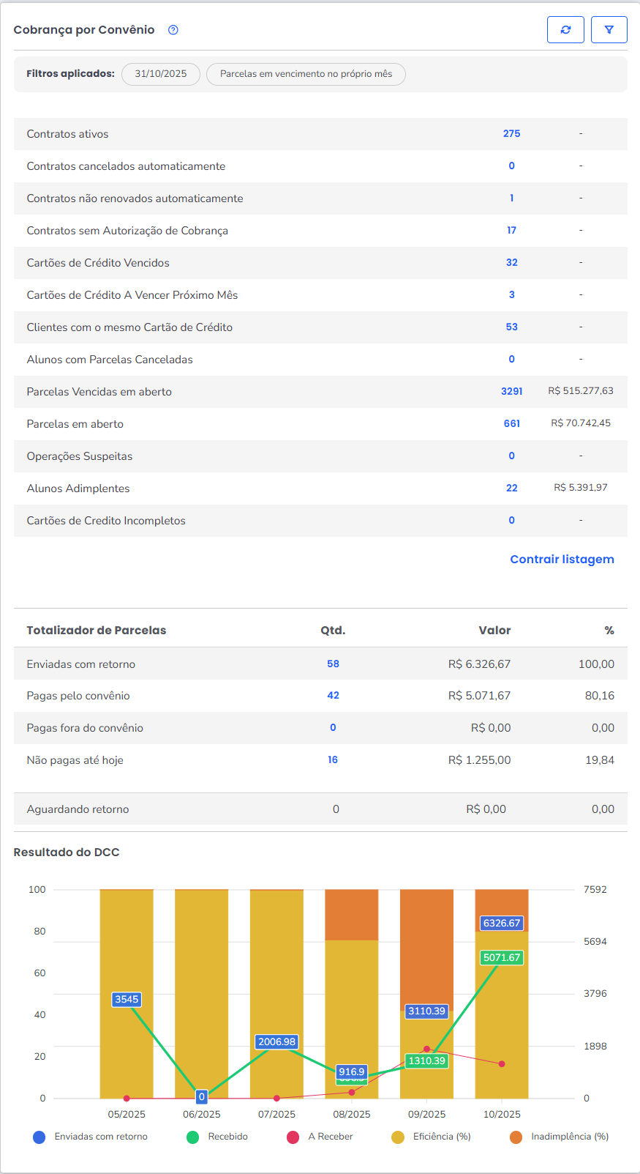Click the 16 Não pagas até hoje quantity
This screenshot has width=640, height=1174.
(333, 760)
